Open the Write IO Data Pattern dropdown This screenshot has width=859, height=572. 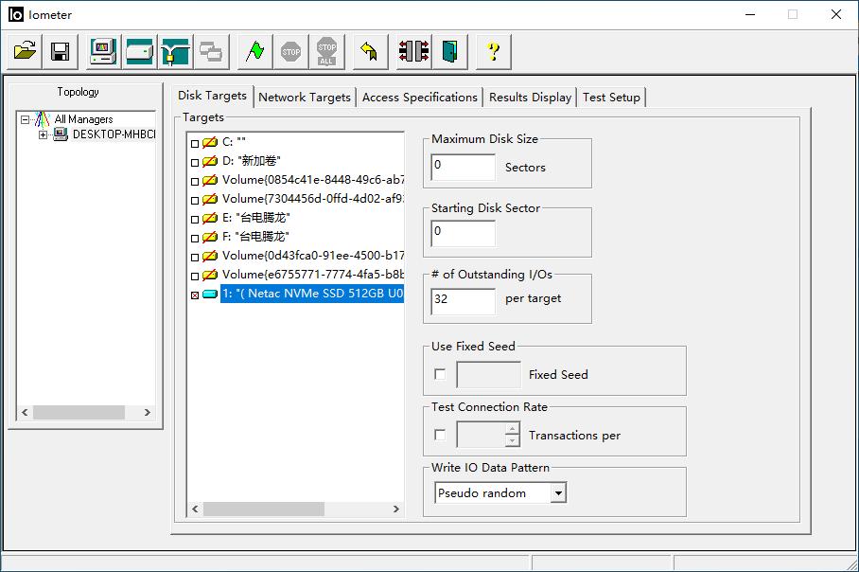558,492
